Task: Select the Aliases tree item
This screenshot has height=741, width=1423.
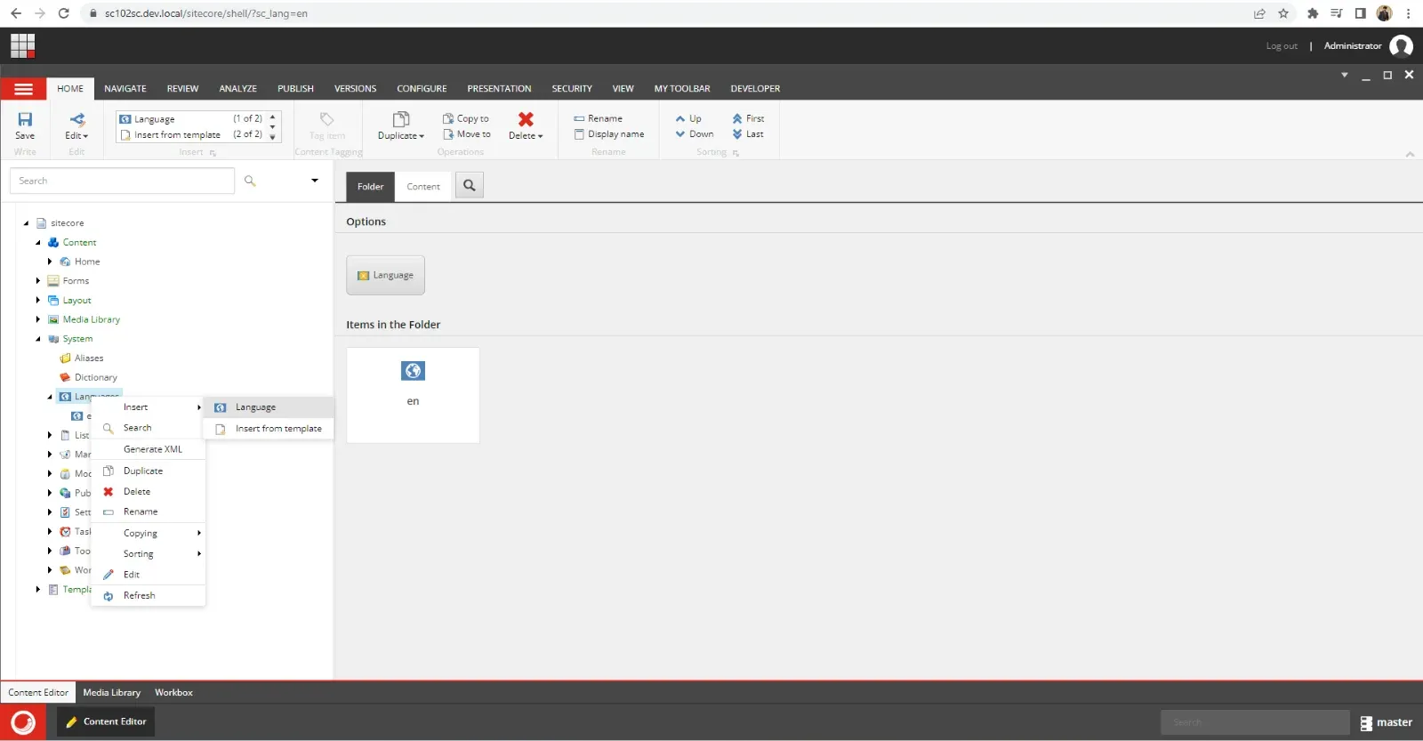Action: tap(82, 358)
